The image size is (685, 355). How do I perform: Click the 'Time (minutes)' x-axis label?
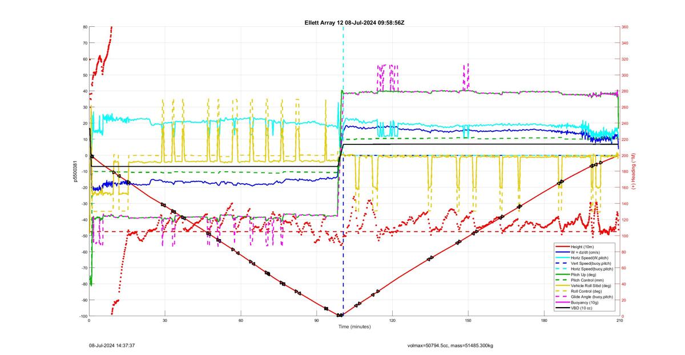pos(354,327)
